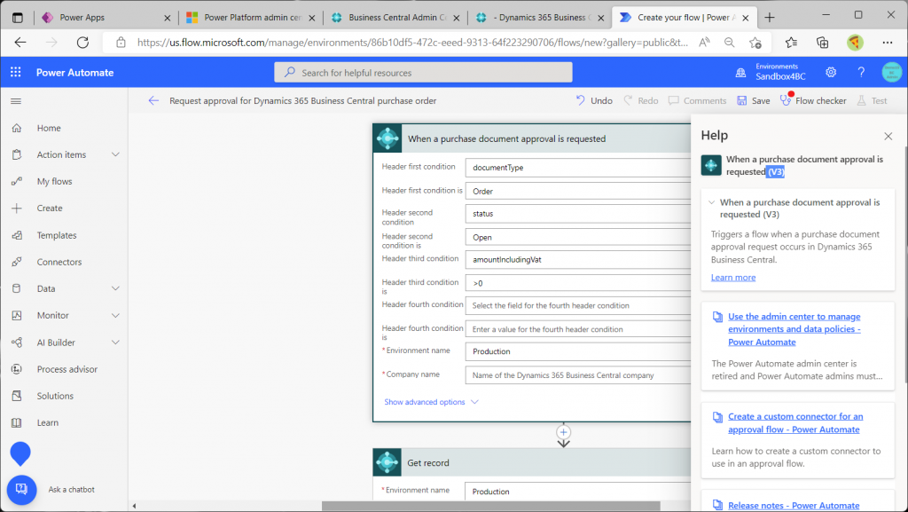
Task: Open the help question mark icon
Action: (x=861, y=73)
